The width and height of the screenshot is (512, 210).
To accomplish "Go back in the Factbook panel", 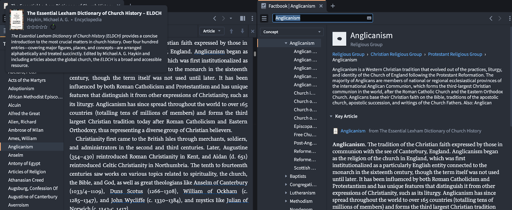I will (x=491, y=18).
